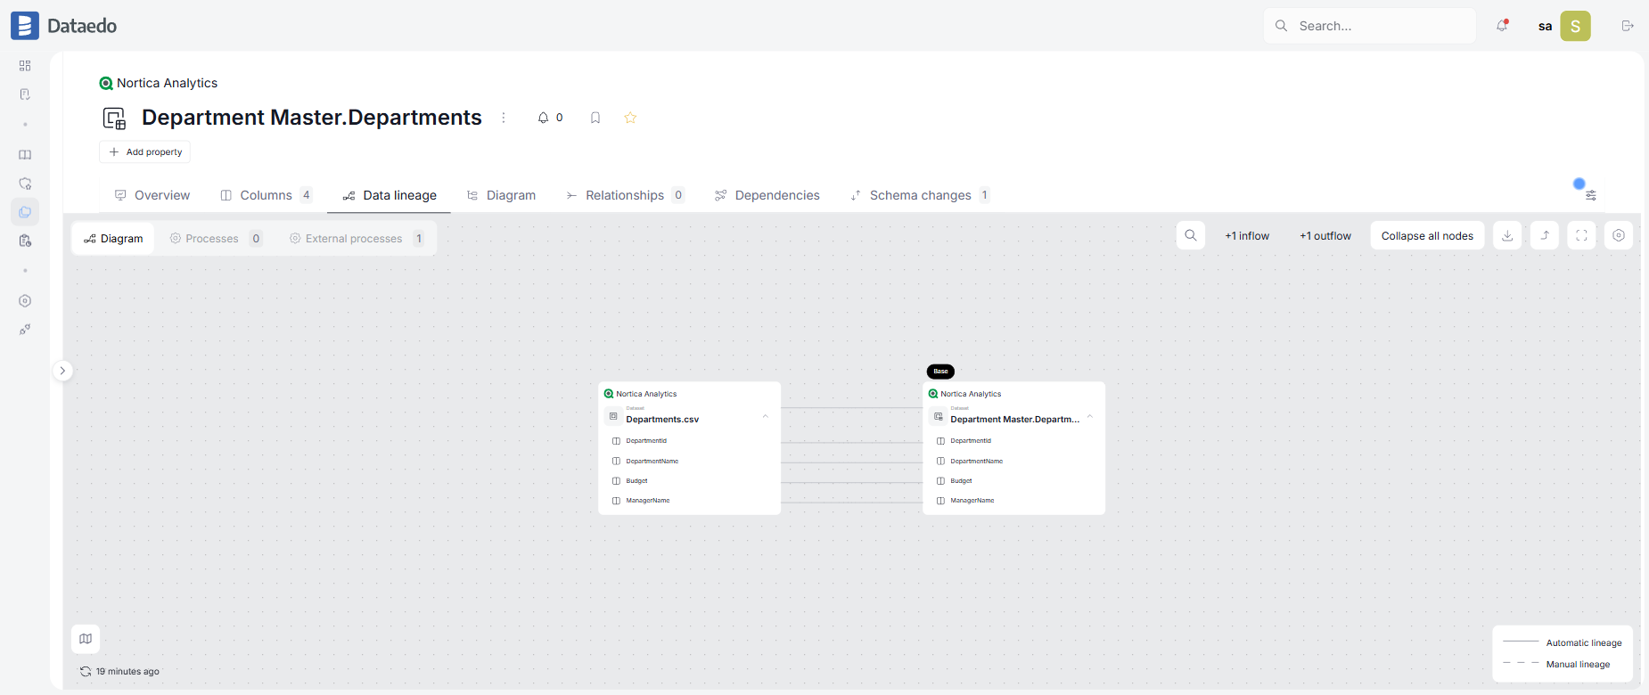This screenshot has width=1649, height=695.
Task: Open the Relationships tab
Action: (625, 195)
